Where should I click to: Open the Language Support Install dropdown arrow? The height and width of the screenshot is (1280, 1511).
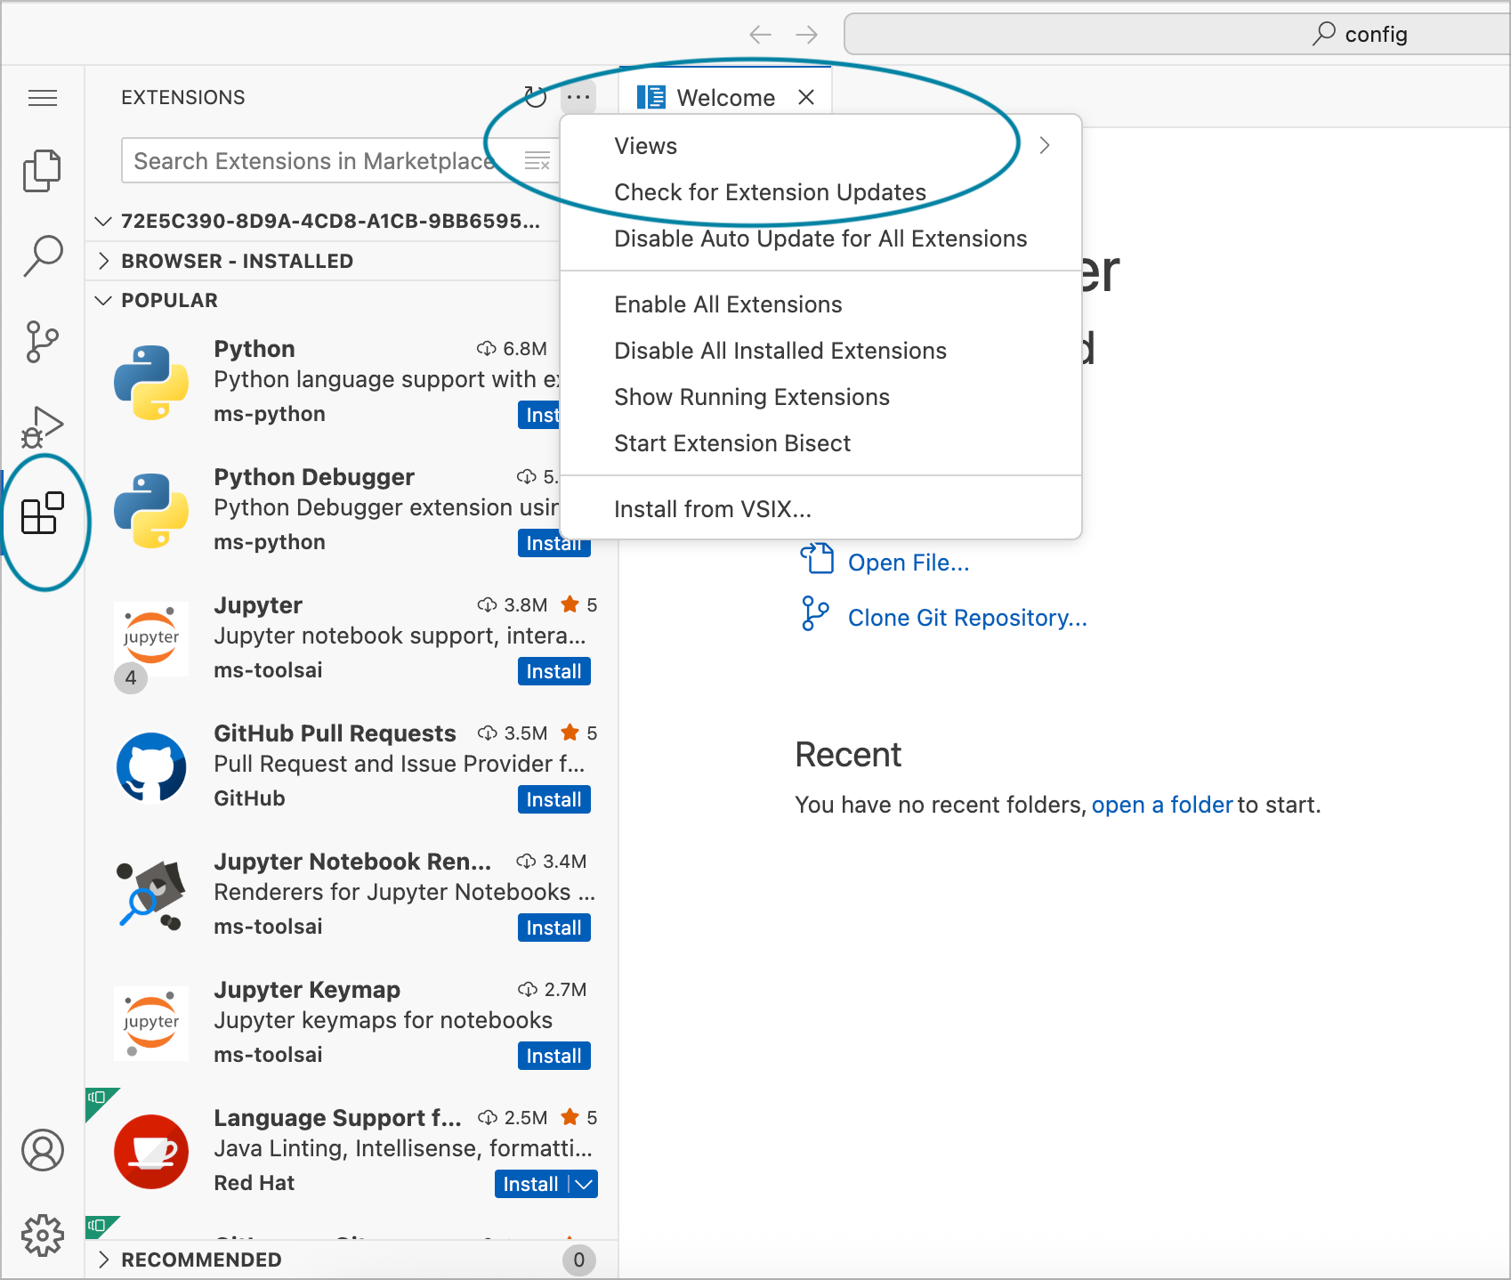584,1184
